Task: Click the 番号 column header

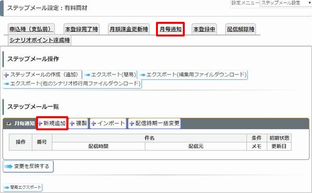Action: pos(42,142)
